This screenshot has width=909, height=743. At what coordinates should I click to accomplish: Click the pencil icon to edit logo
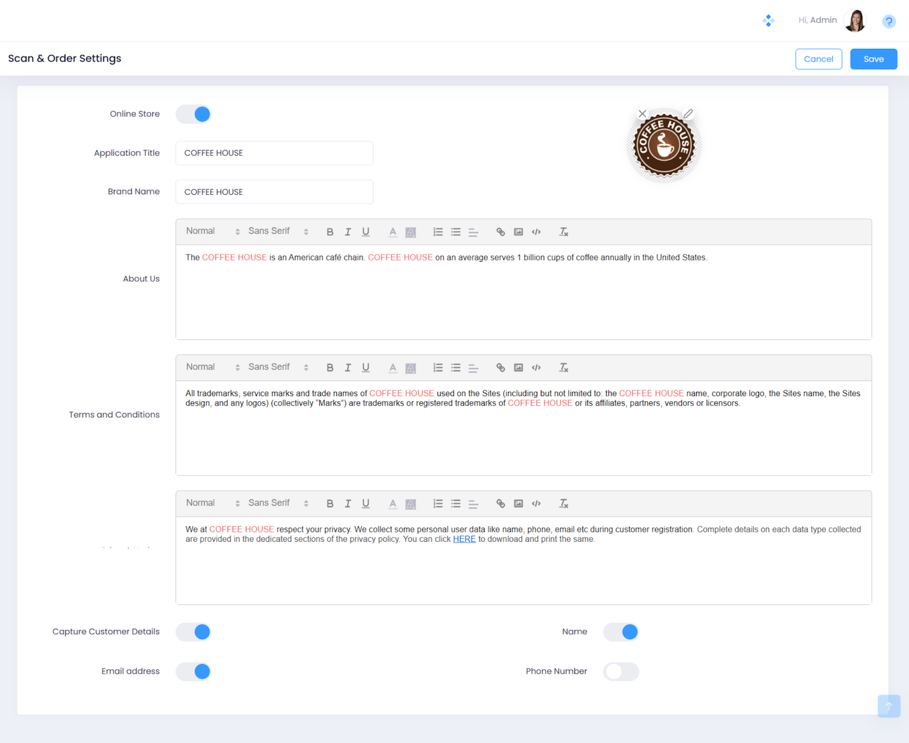pos(688,114)
